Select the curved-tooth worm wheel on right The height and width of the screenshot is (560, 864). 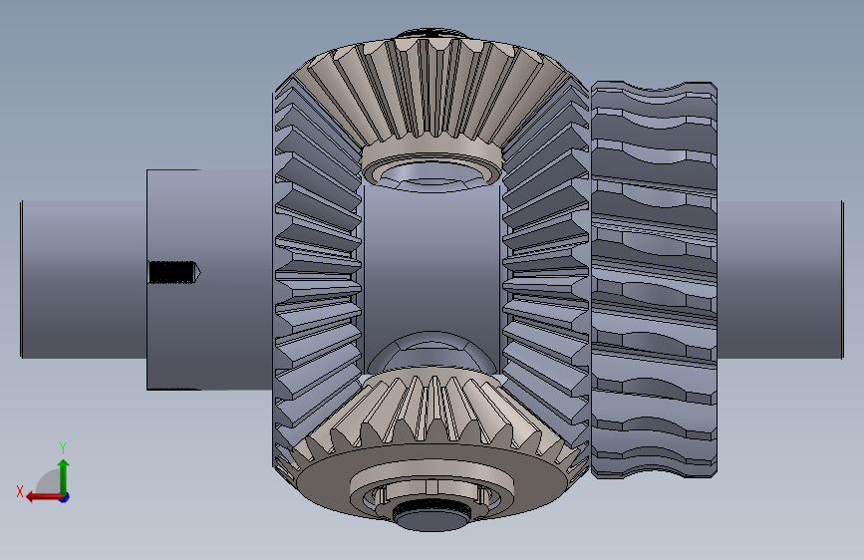654,279
